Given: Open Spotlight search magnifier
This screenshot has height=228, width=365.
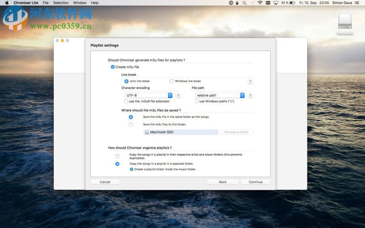Looking at the screenshot, I should pos(245,3).
